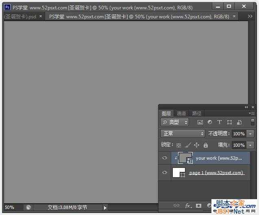
Task: Click the smart object filter icon
Action: (x=239, y=122)
